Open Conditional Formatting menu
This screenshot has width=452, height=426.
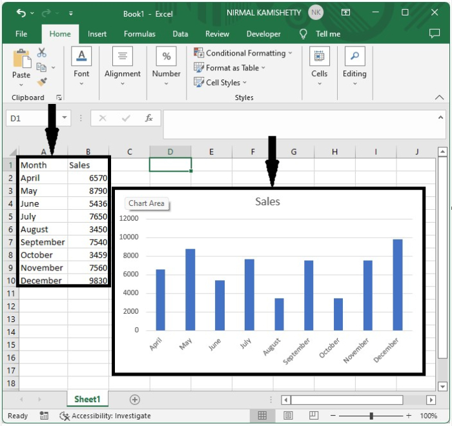click(x=243, y=53)
